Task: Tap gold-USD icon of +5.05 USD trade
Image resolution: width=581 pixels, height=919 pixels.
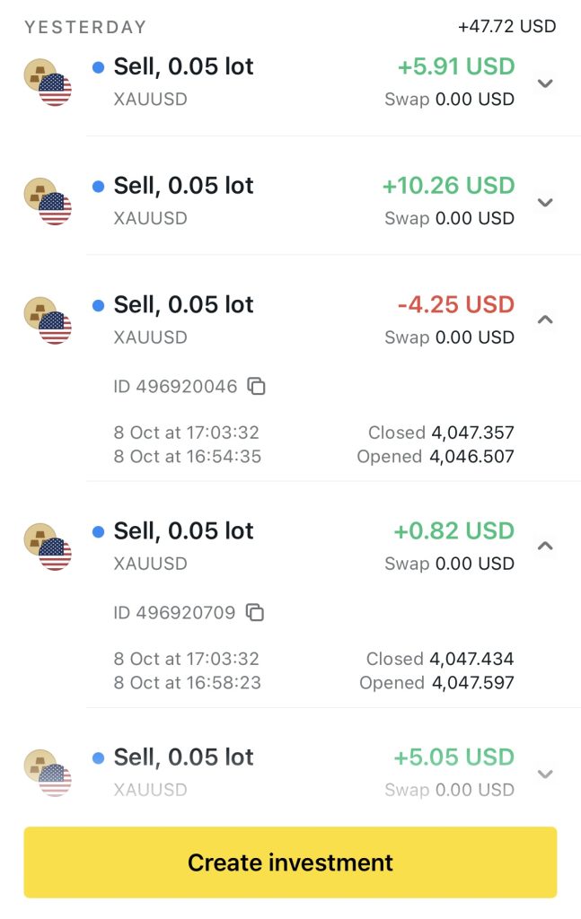Action: 48,773
